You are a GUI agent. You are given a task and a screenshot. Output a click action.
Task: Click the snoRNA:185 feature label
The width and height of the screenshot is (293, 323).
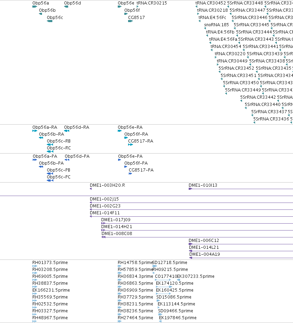coord(217,25)
